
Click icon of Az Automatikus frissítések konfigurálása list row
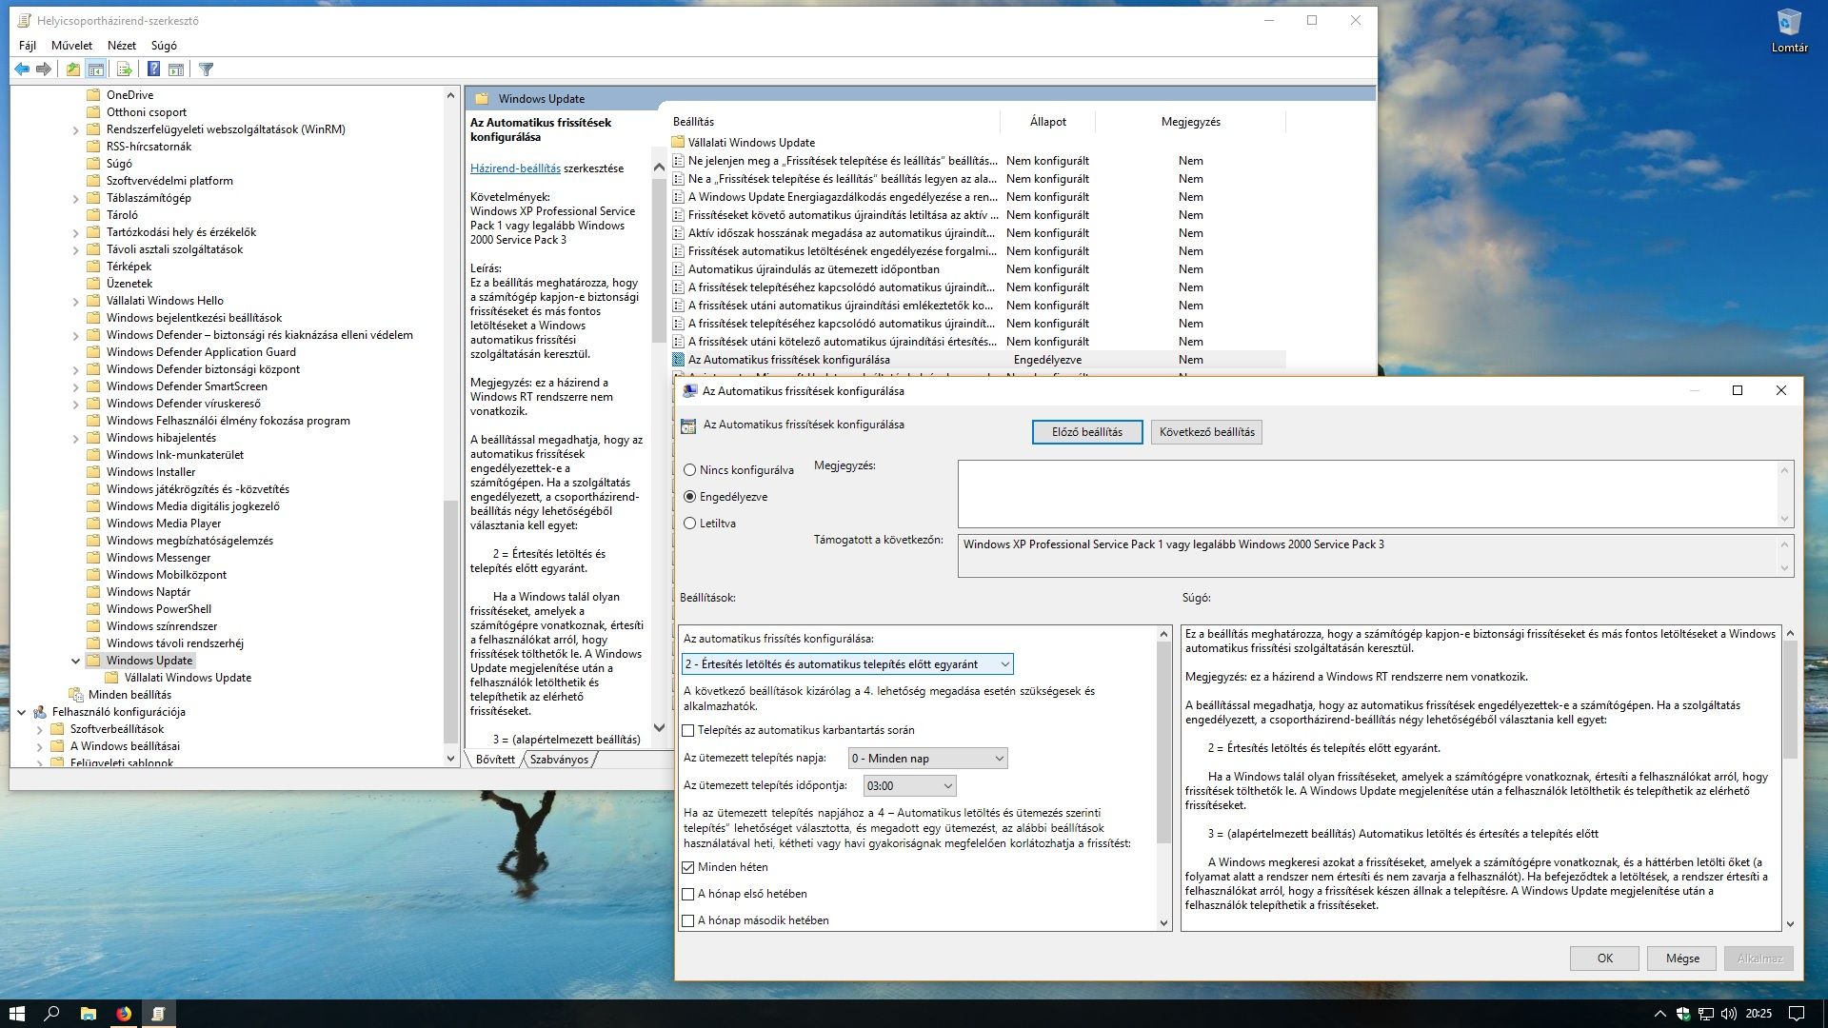pyautogui.click(x=678, y=360)
